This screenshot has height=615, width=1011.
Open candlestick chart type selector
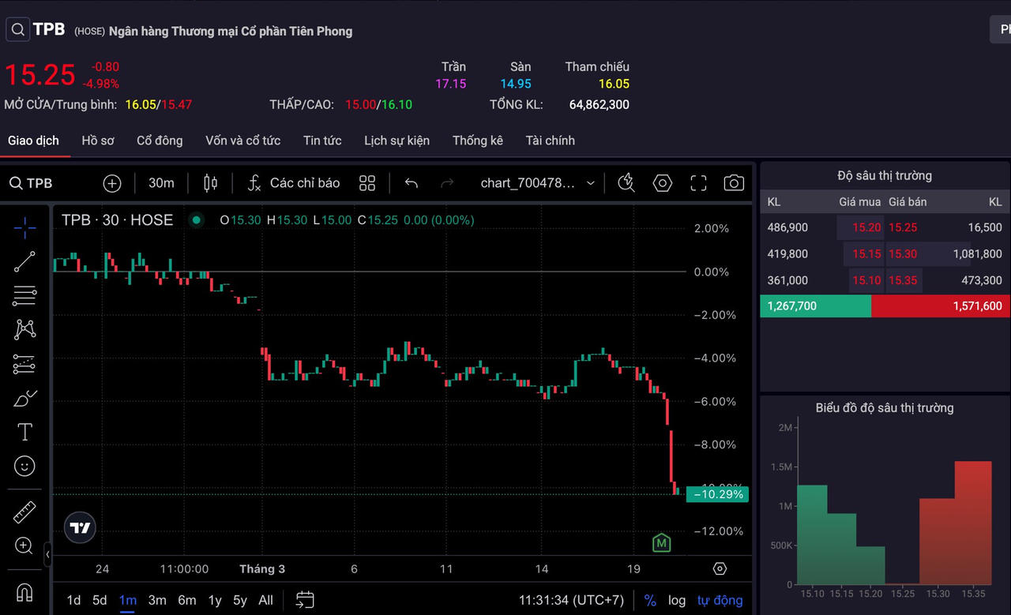click(x=210, y=183)
